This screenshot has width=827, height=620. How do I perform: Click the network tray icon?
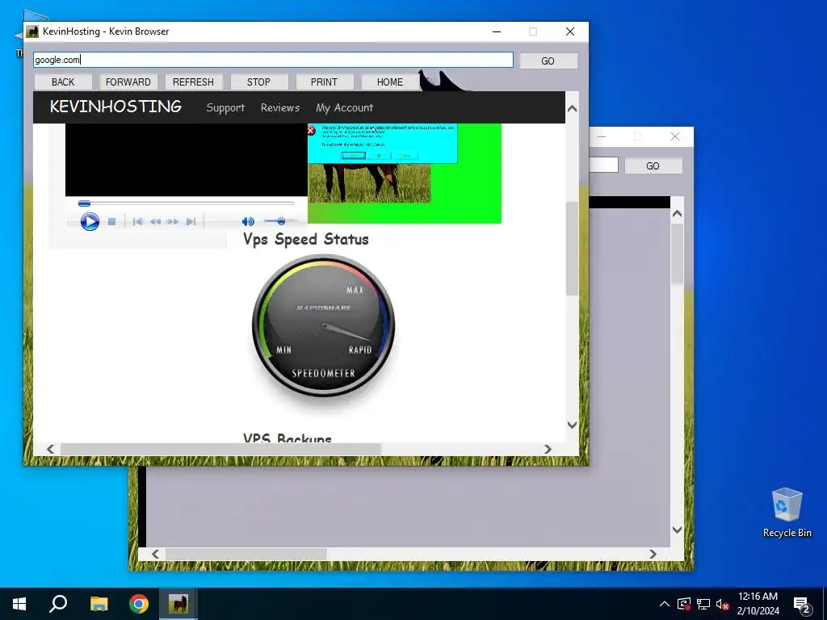[x=703, y=604]
